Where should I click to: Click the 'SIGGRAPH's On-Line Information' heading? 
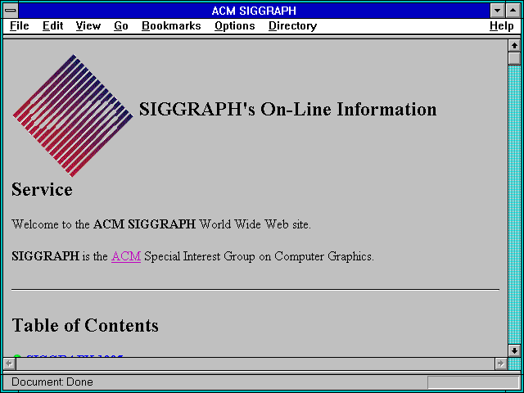point(287,109)
